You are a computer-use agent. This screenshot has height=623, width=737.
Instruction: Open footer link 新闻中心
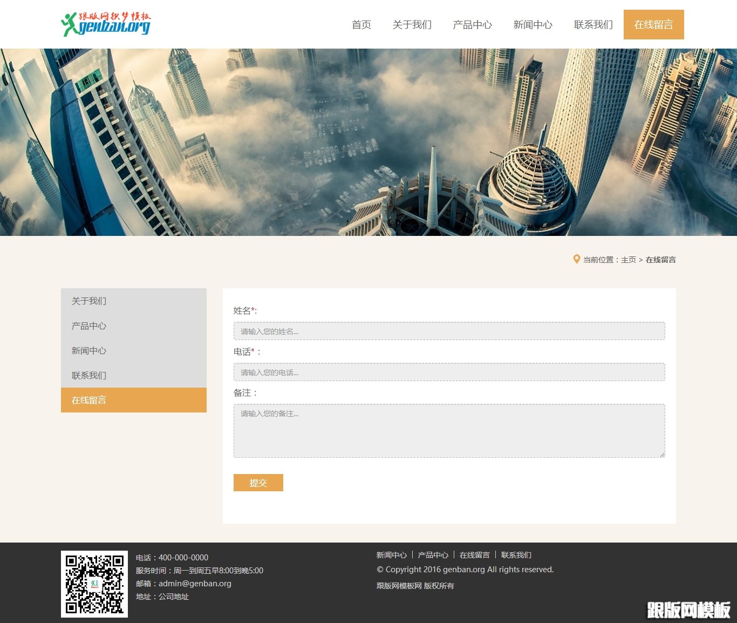(x=392, y=555)
